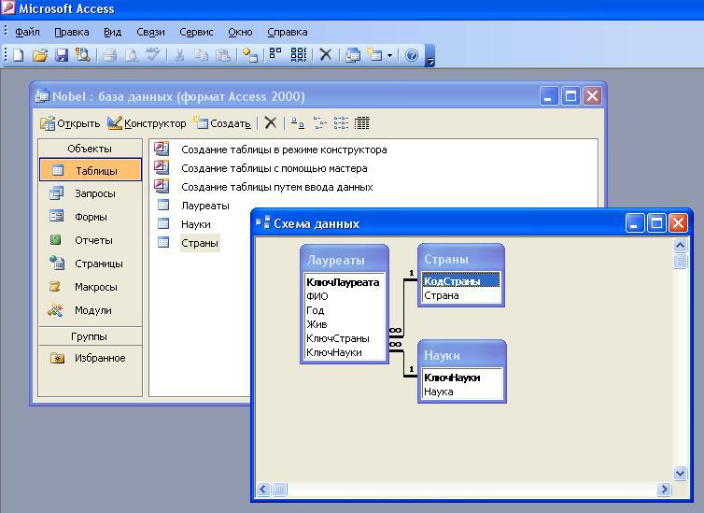The width and height of the screenshot is (704, 513).
Task: Click the ABC spelling check icon
Action: point(152,54)
